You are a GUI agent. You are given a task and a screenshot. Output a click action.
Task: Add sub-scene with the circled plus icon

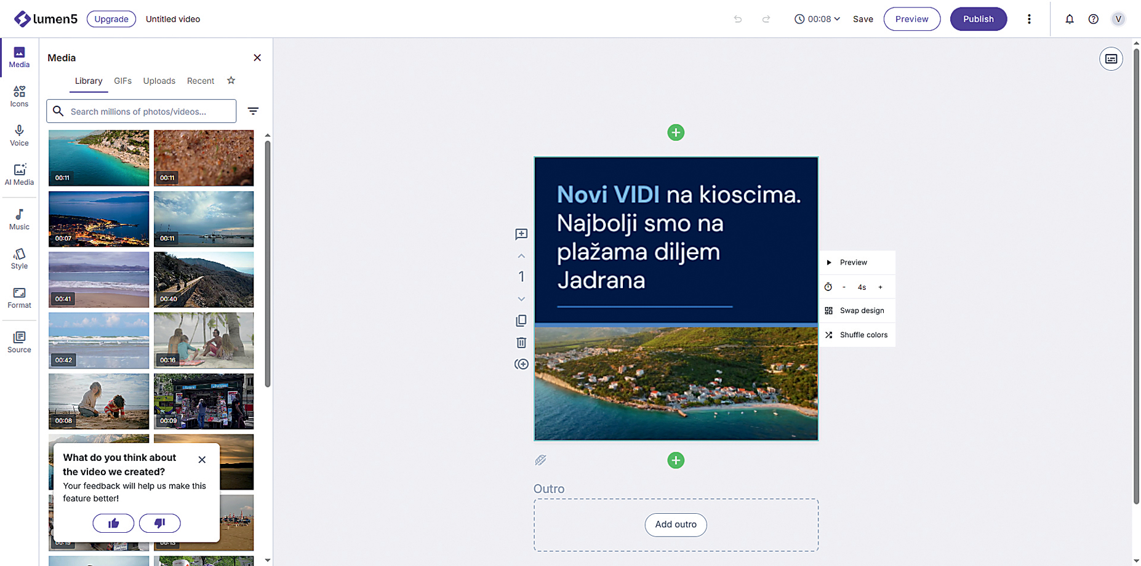tap(521, 364)
